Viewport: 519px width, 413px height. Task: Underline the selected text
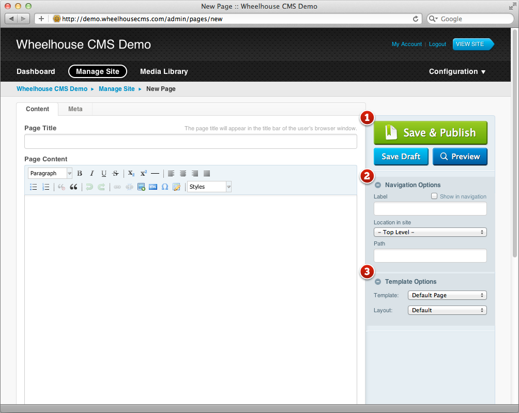103,173
